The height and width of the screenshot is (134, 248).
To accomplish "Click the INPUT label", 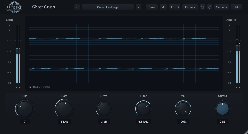I will (x=10, y=20).
